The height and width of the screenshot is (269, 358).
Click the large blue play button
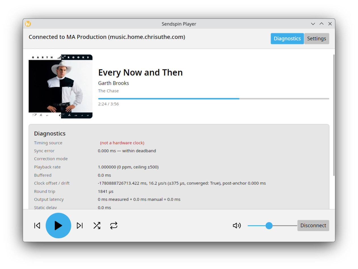pos(58,226)
